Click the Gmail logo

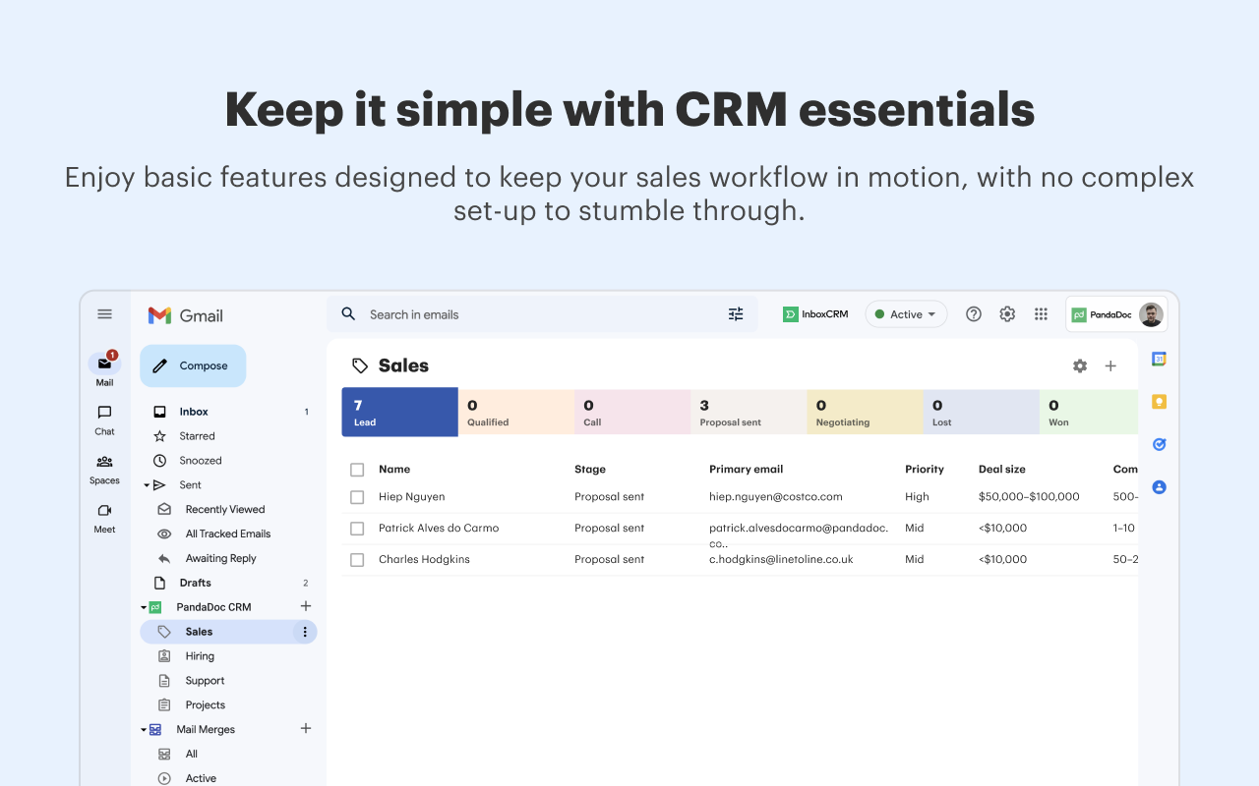[185, 315]
